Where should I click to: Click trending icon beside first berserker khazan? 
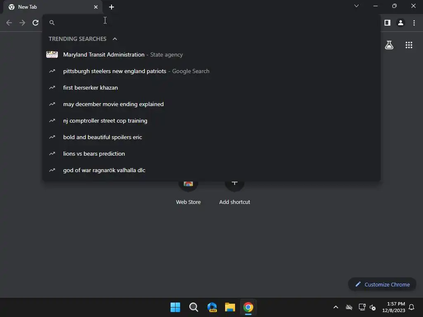coord(52,88)
